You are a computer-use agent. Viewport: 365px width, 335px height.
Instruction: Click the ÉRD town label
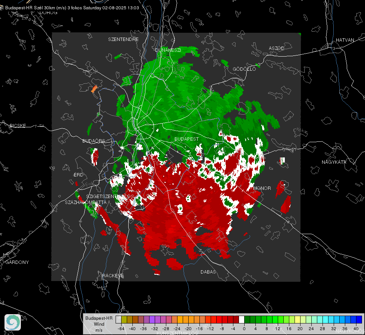click(78, 175)
